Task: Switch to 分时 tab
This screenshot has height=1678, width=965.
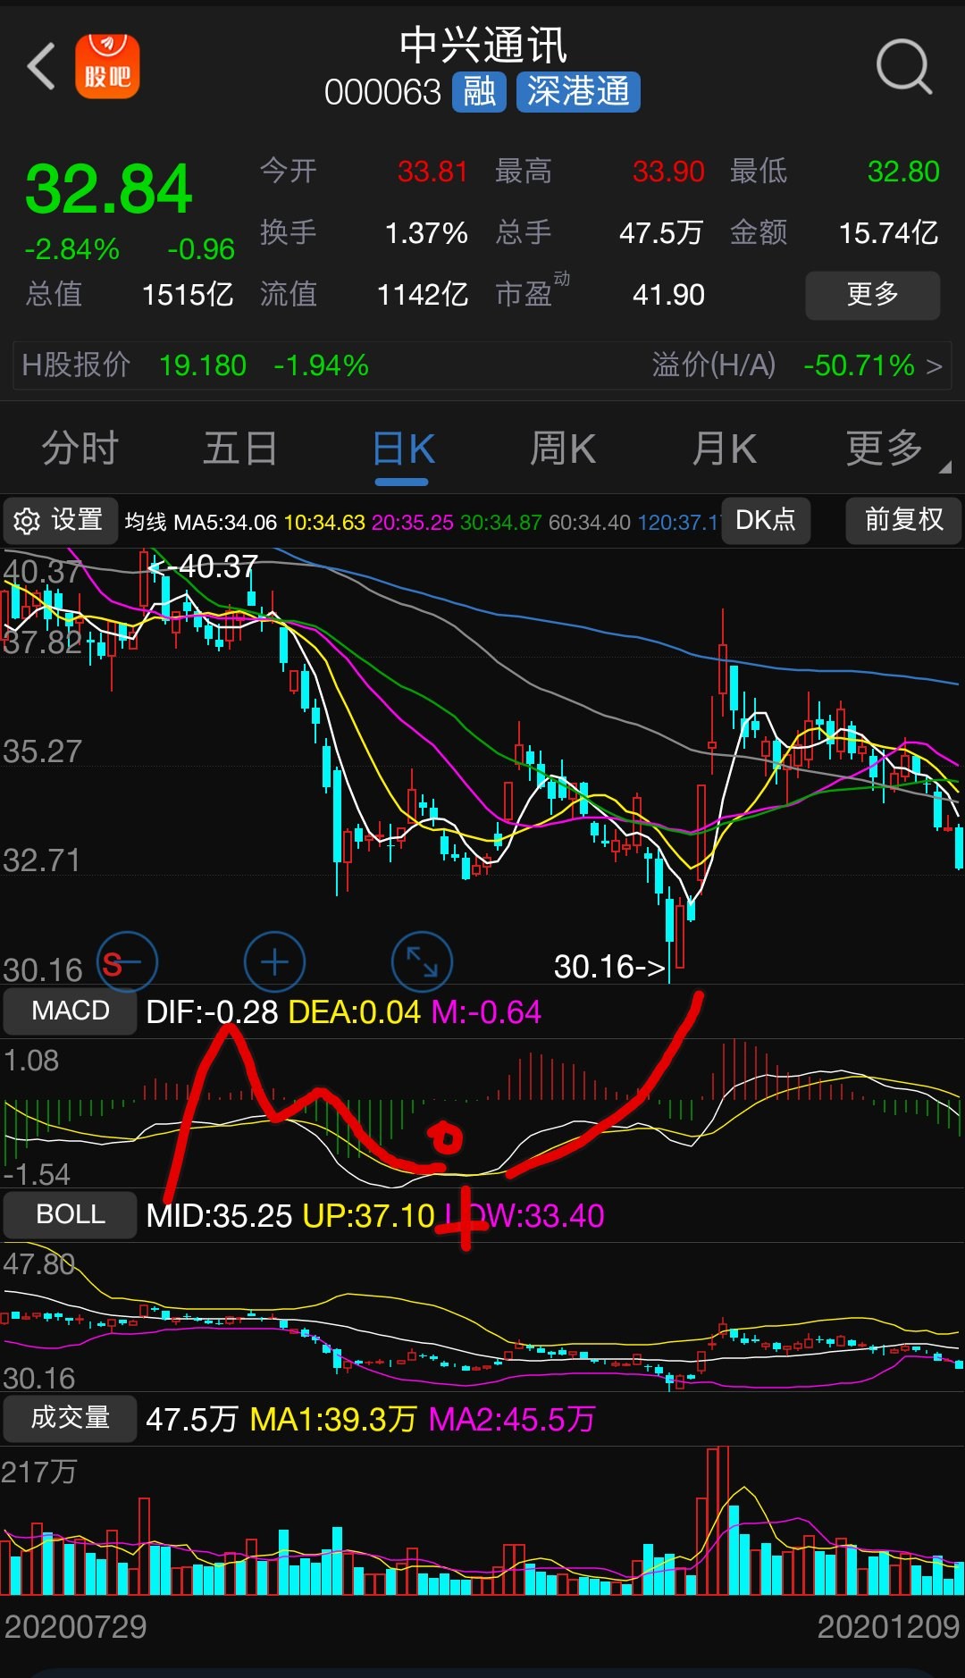Action: coord(80,448)
